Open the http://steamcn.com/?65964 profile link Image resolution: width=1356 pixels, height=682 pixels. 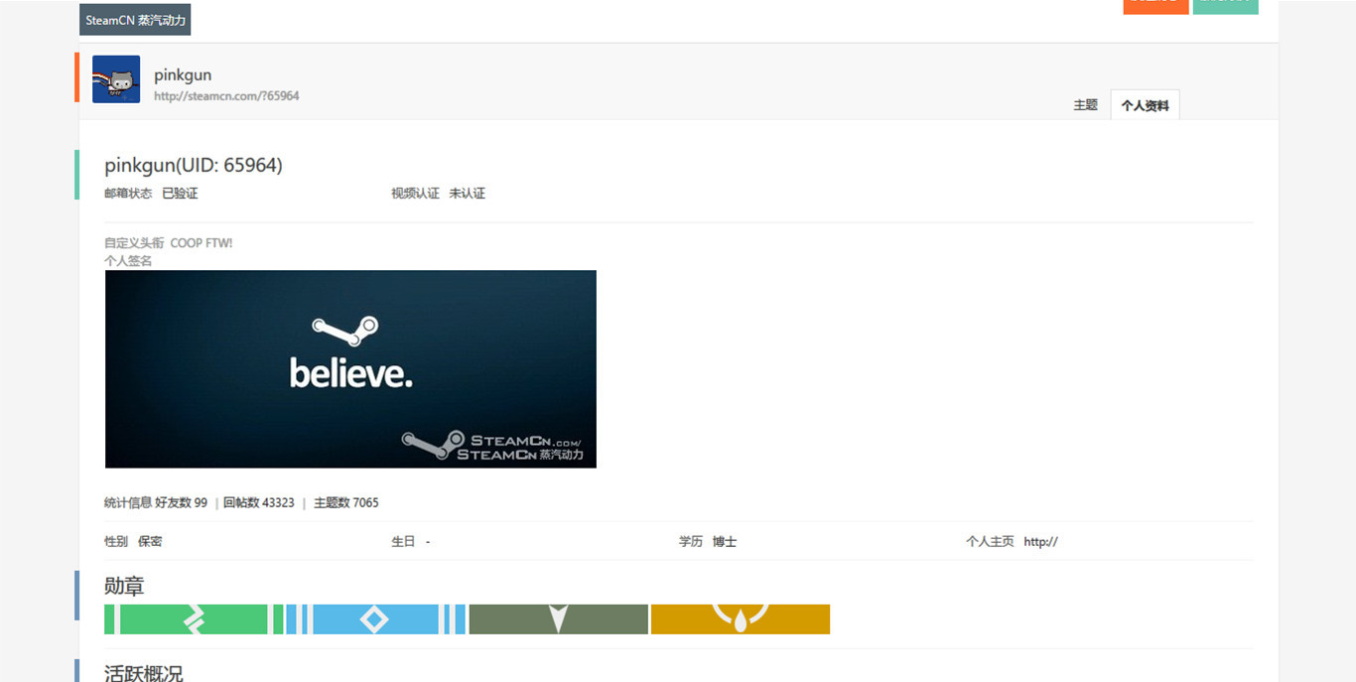pyautogui.click(x=226, y=96)
